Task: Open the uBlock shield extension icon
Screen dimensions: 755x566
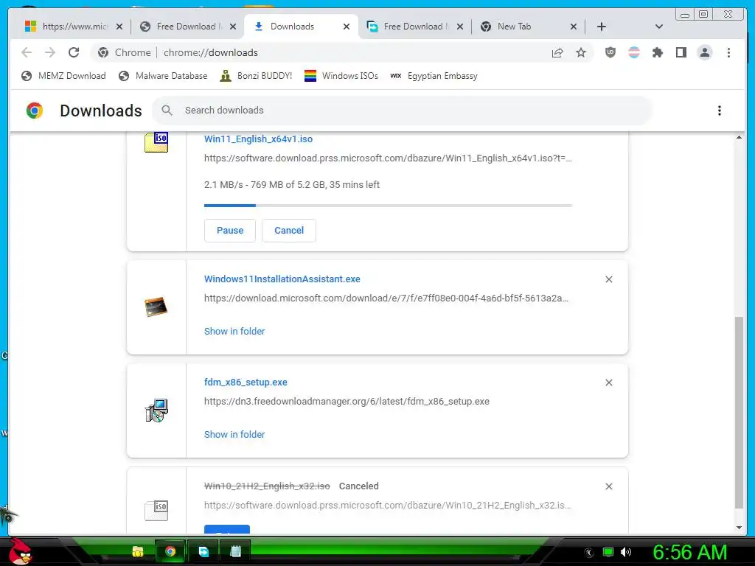Action: (610, 52)
